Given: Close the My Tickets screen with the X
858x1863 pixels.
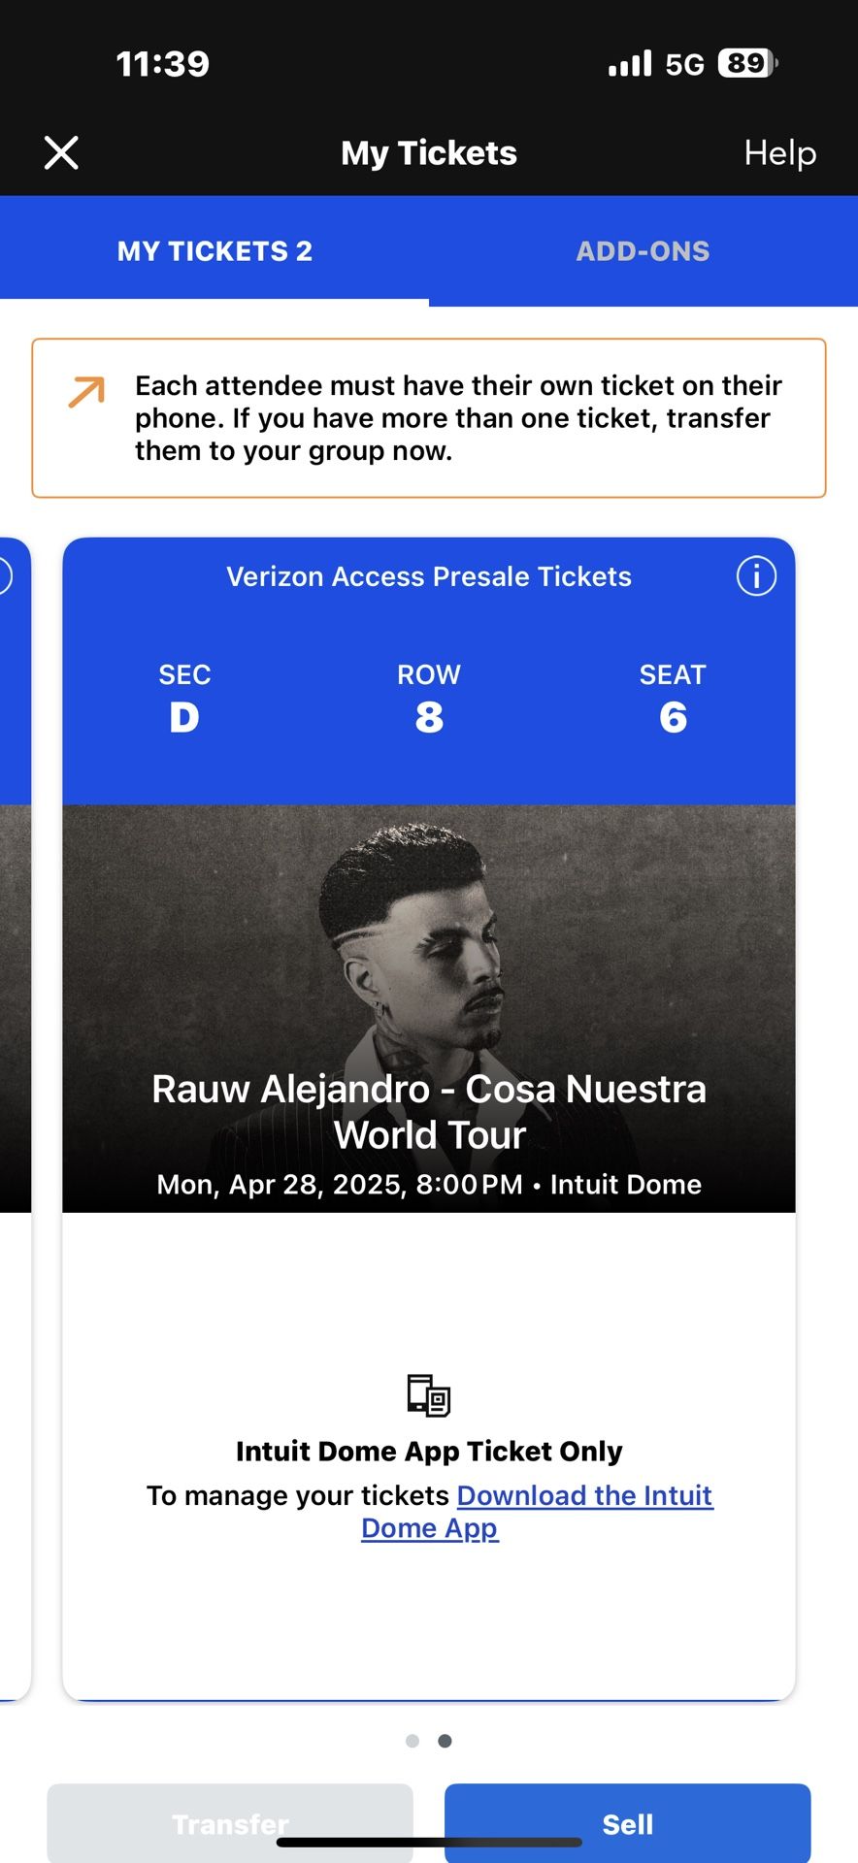Looking at the screenshot, I should pos(61,152).
